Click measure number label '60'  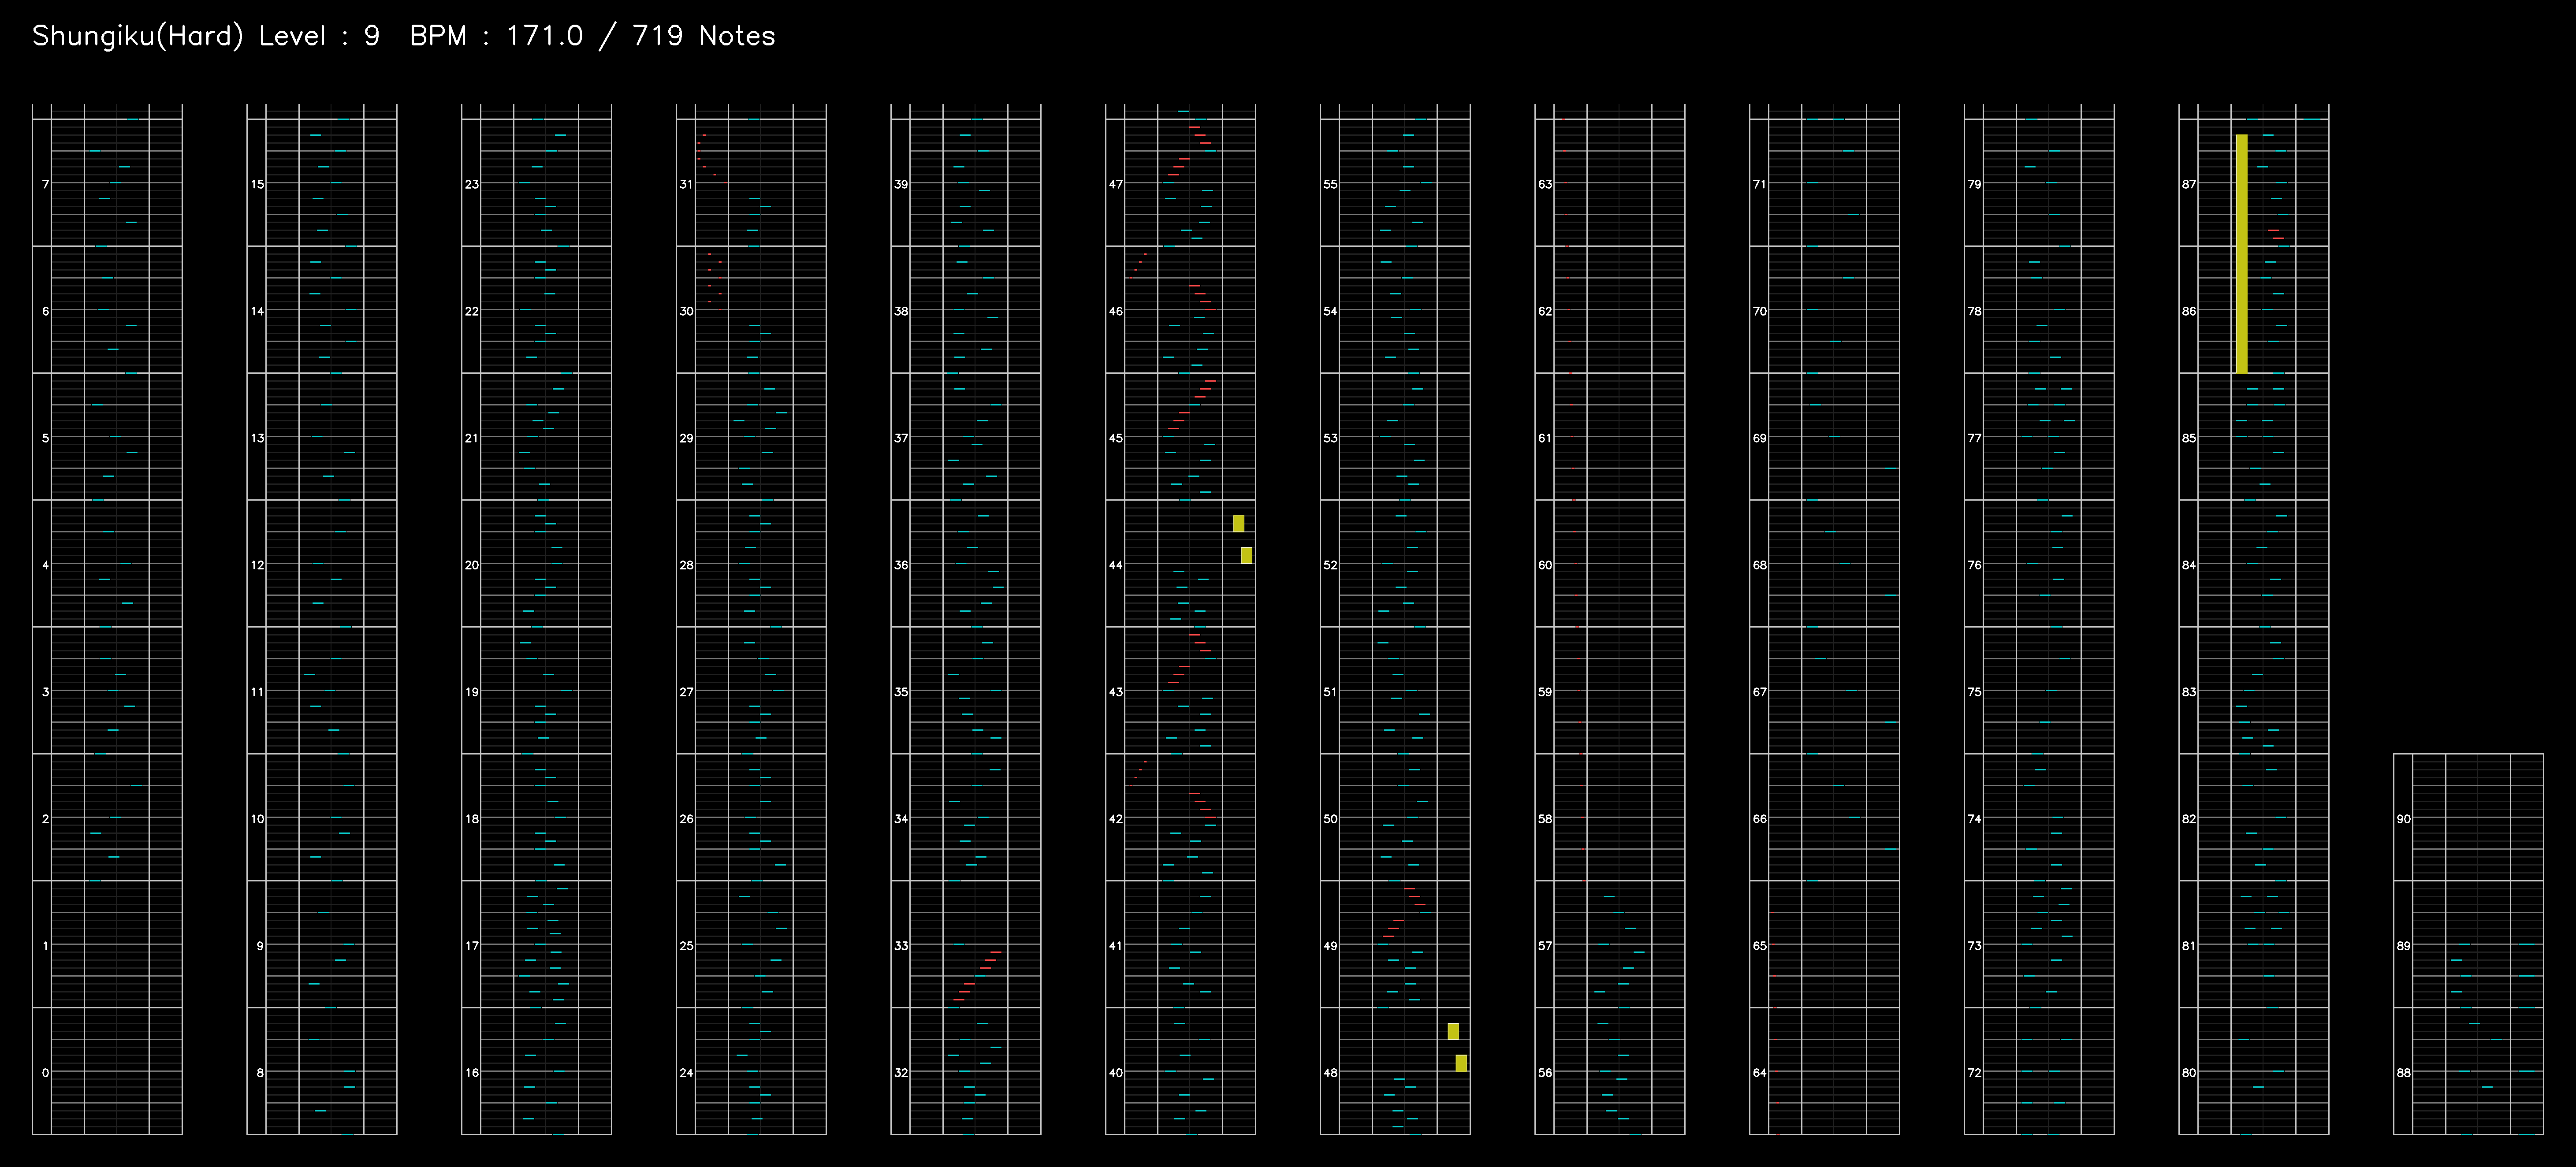click(x=1545, y=565)
